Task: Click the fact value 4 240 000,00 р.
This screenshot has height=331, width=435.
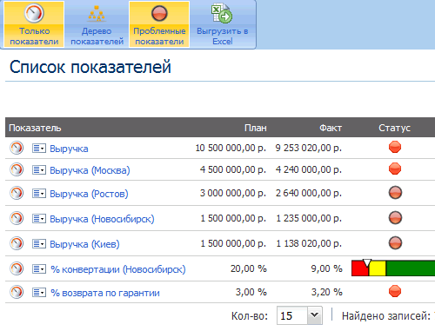Action: tap(309, 169)
